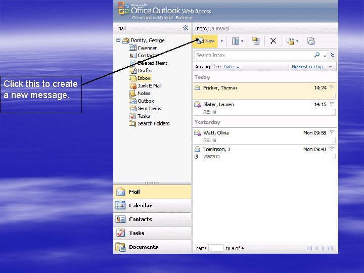Open the Sent Items folder

pyautogui.click(x=149, y=108)
